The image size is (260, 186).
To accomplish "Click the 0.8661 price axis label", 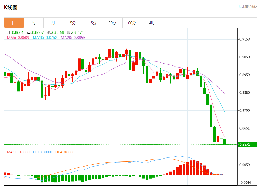I will (x=245, y=128).
